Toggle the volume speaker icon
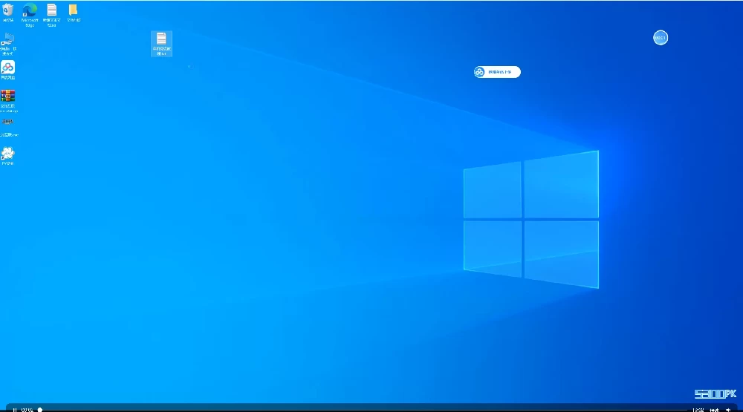743x412 pixels. point(728,410)
